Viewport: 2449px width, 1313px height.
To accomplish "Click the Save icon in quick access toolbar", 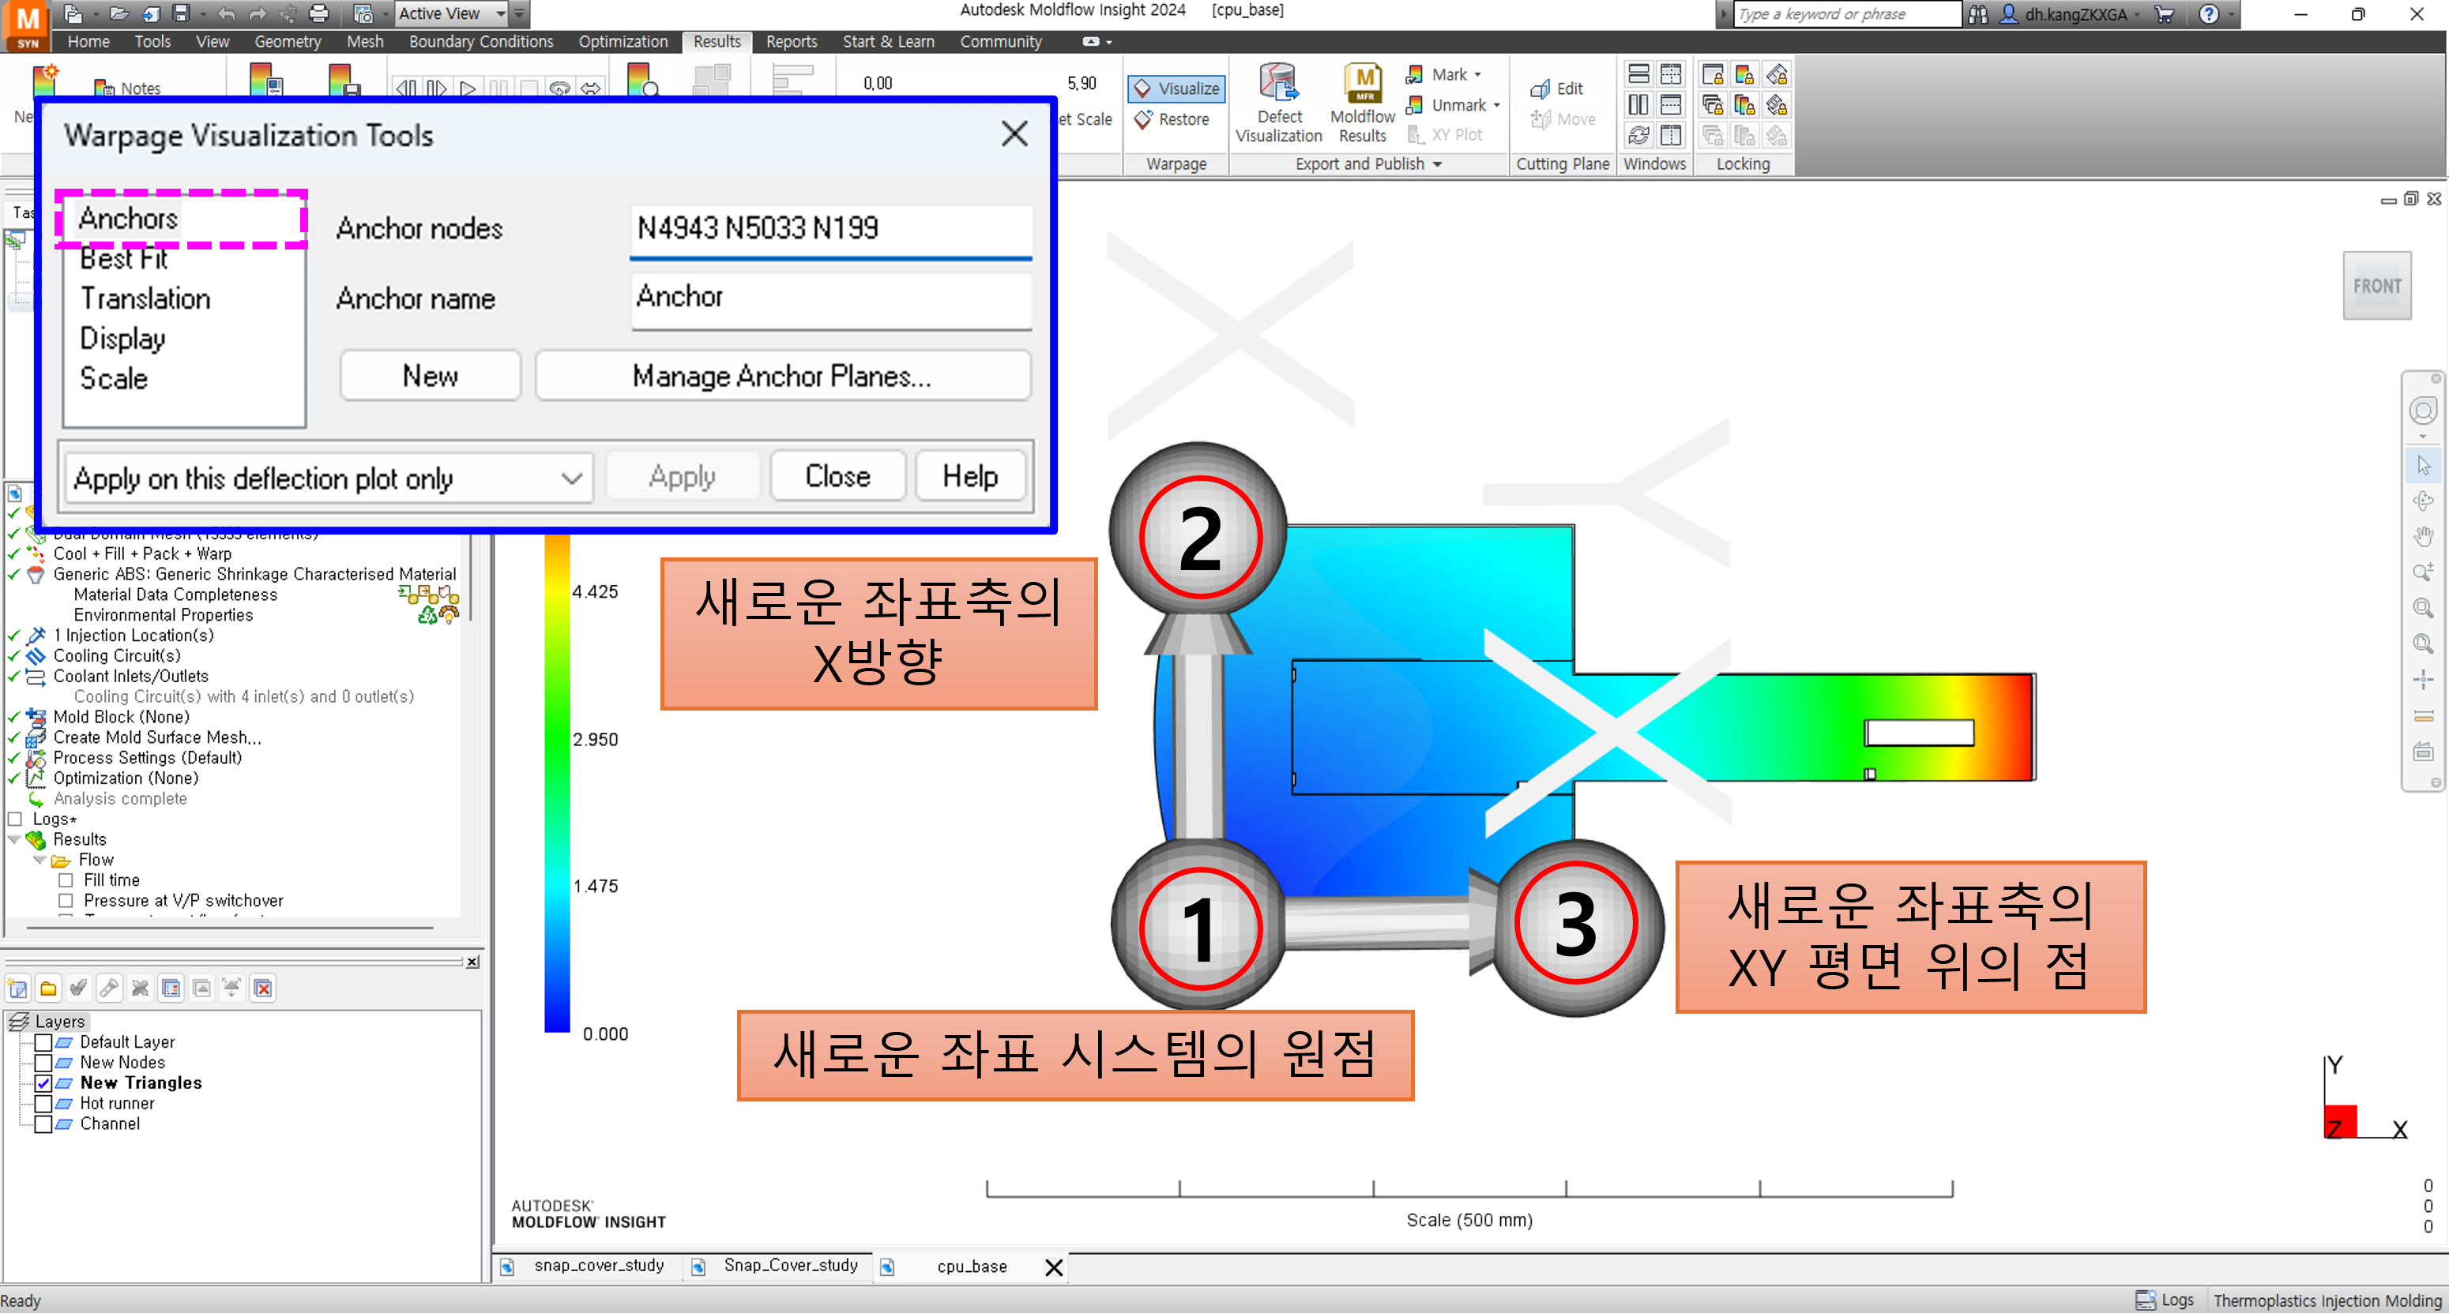I will click(181, 13).
